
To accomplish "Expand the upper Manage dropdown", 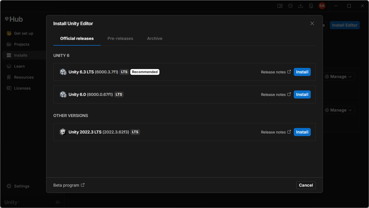I will (x=338, y=77).
